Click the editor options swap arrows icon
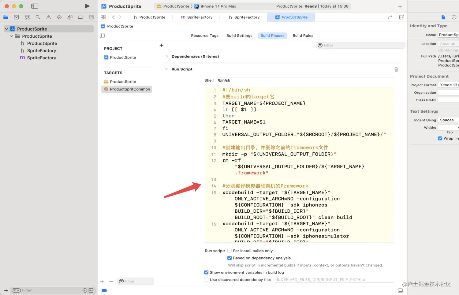Image resolution: width=459 pixels, height=295 pixels. coord(390,17)
